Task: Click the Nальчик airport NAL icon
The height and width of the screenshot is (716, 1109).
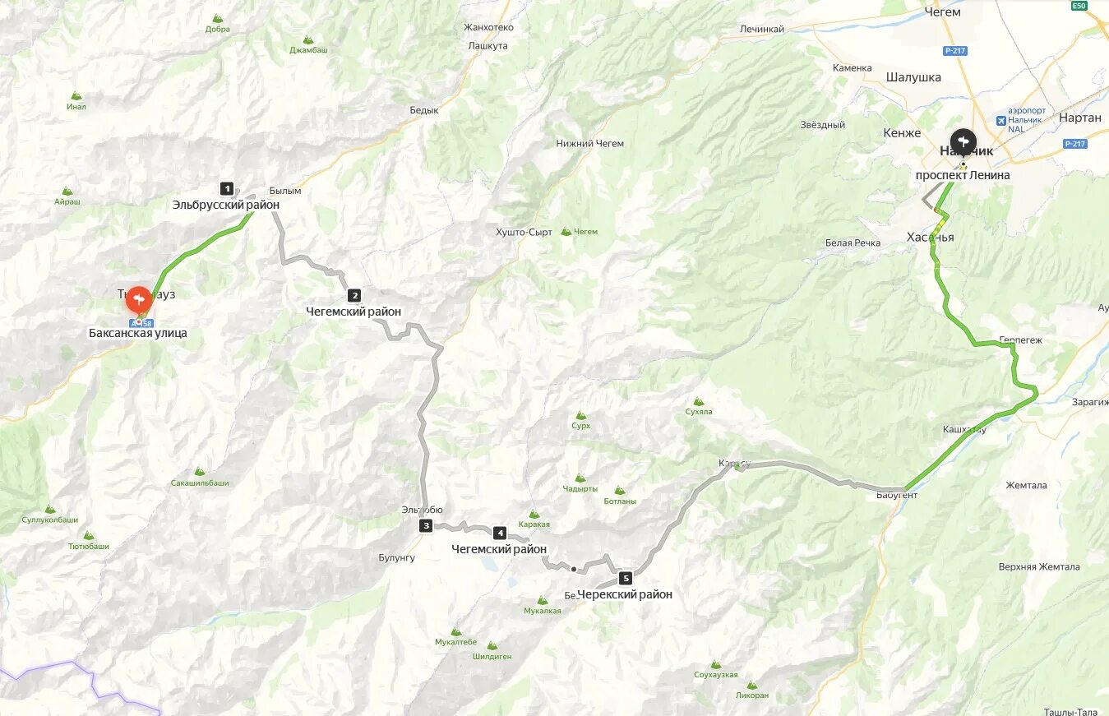Action: coord(1000,120)
